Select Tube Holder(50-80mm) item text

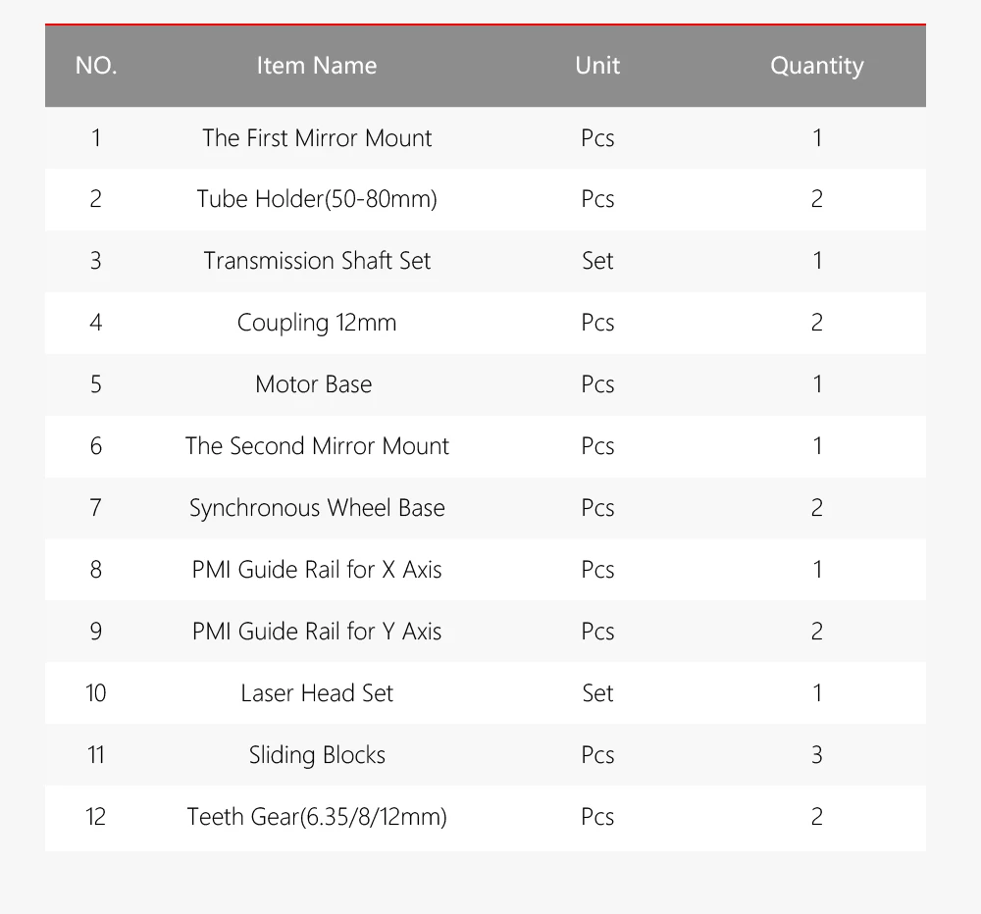point(317,199)
